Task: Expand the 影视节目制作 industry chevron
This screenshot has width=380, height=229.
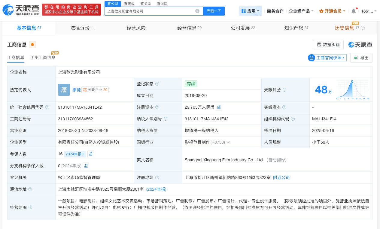Action: click(228, 142)
